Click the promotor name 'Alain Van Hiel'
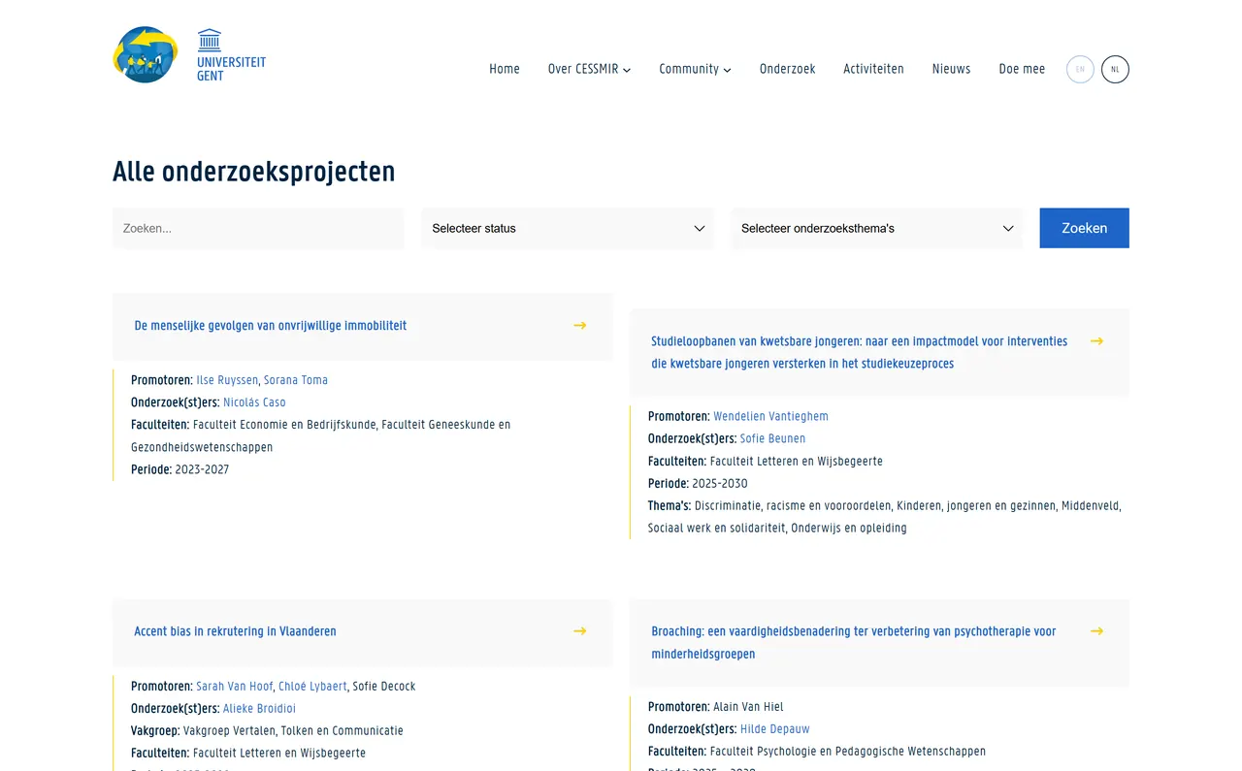Image resolution: width=1242 pixels, height=771 pixels. (x=748, y=707)
